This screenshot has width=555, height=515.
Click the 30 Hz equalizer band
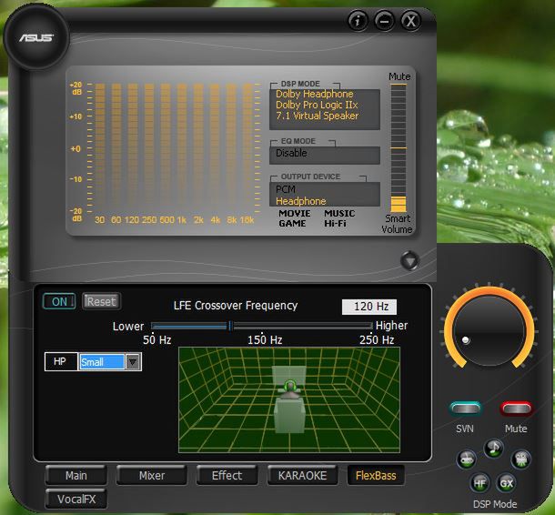tap(100, 147)
